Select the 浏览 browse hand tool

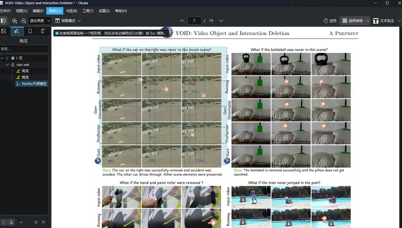point(330,21)
